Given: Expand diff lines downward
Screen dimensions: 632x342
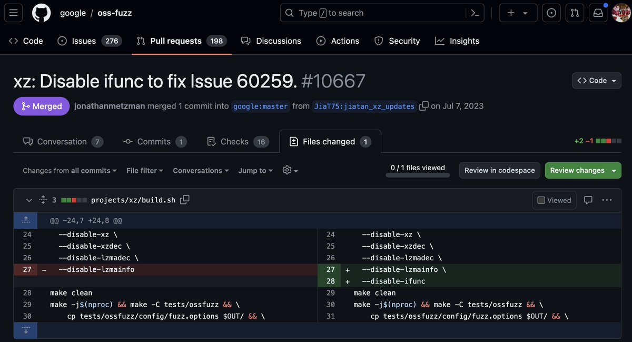Looking at the screenshot, I should point(26,330).
